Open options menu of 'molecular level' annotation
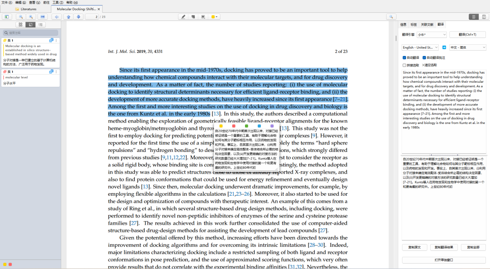 tap(56, 71)
